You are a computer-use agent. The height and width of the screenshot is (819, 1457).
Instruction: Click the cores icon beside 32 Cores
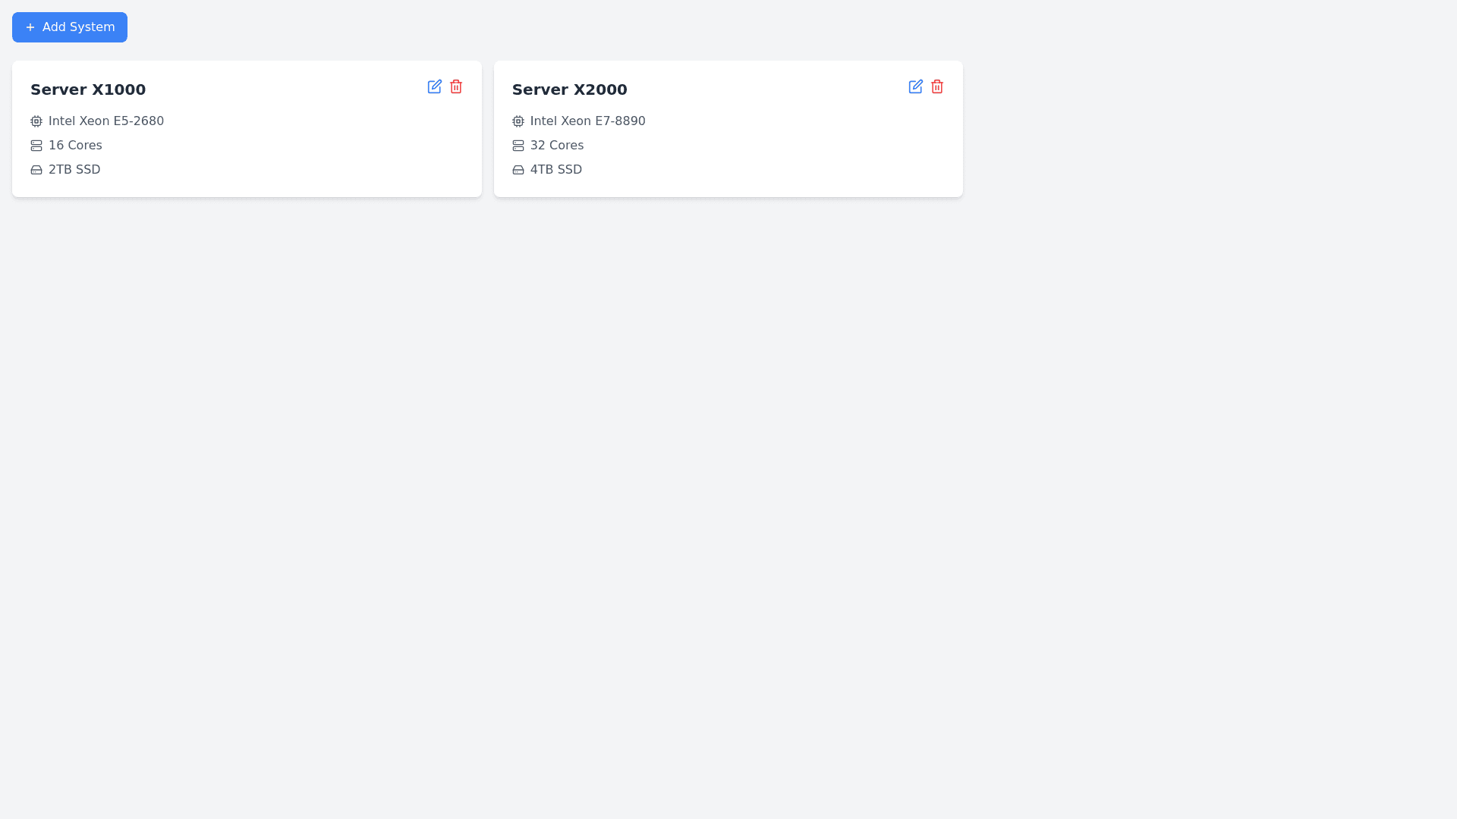pos(518,146)
